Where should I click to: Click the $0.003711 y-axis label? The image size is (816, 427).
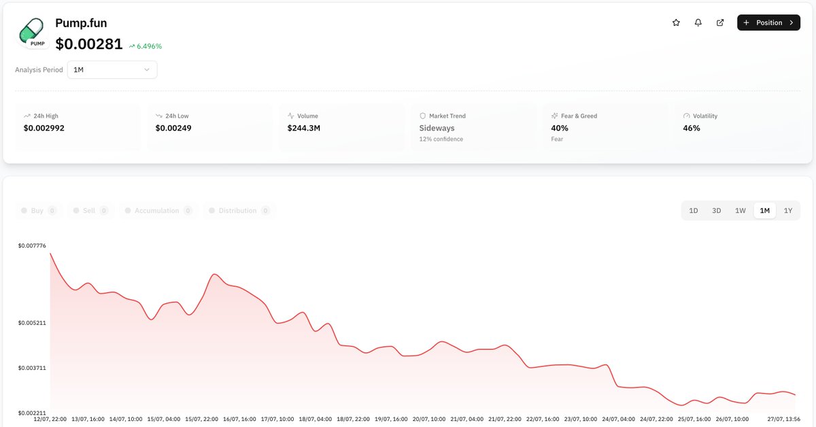coord(31,368)
